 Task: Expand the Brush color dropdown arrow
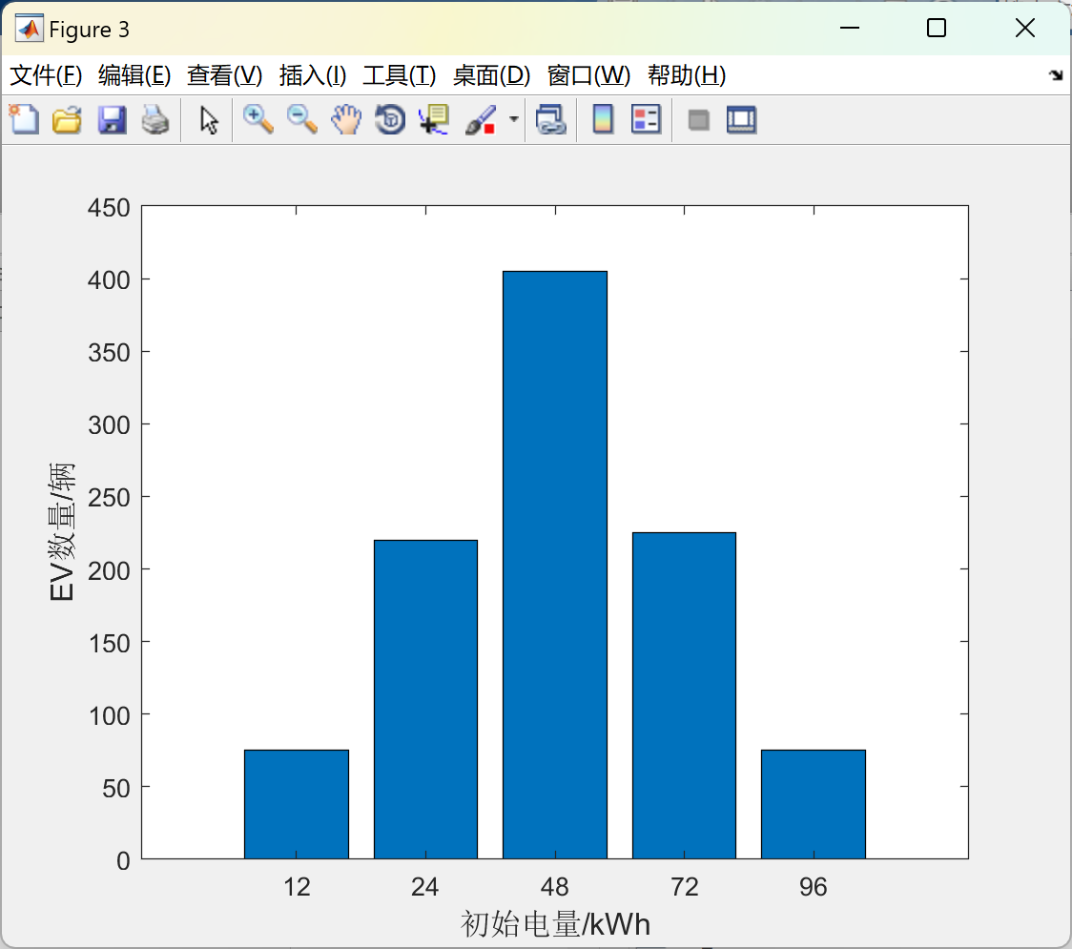pyautogui.click(x=513, y=119)
